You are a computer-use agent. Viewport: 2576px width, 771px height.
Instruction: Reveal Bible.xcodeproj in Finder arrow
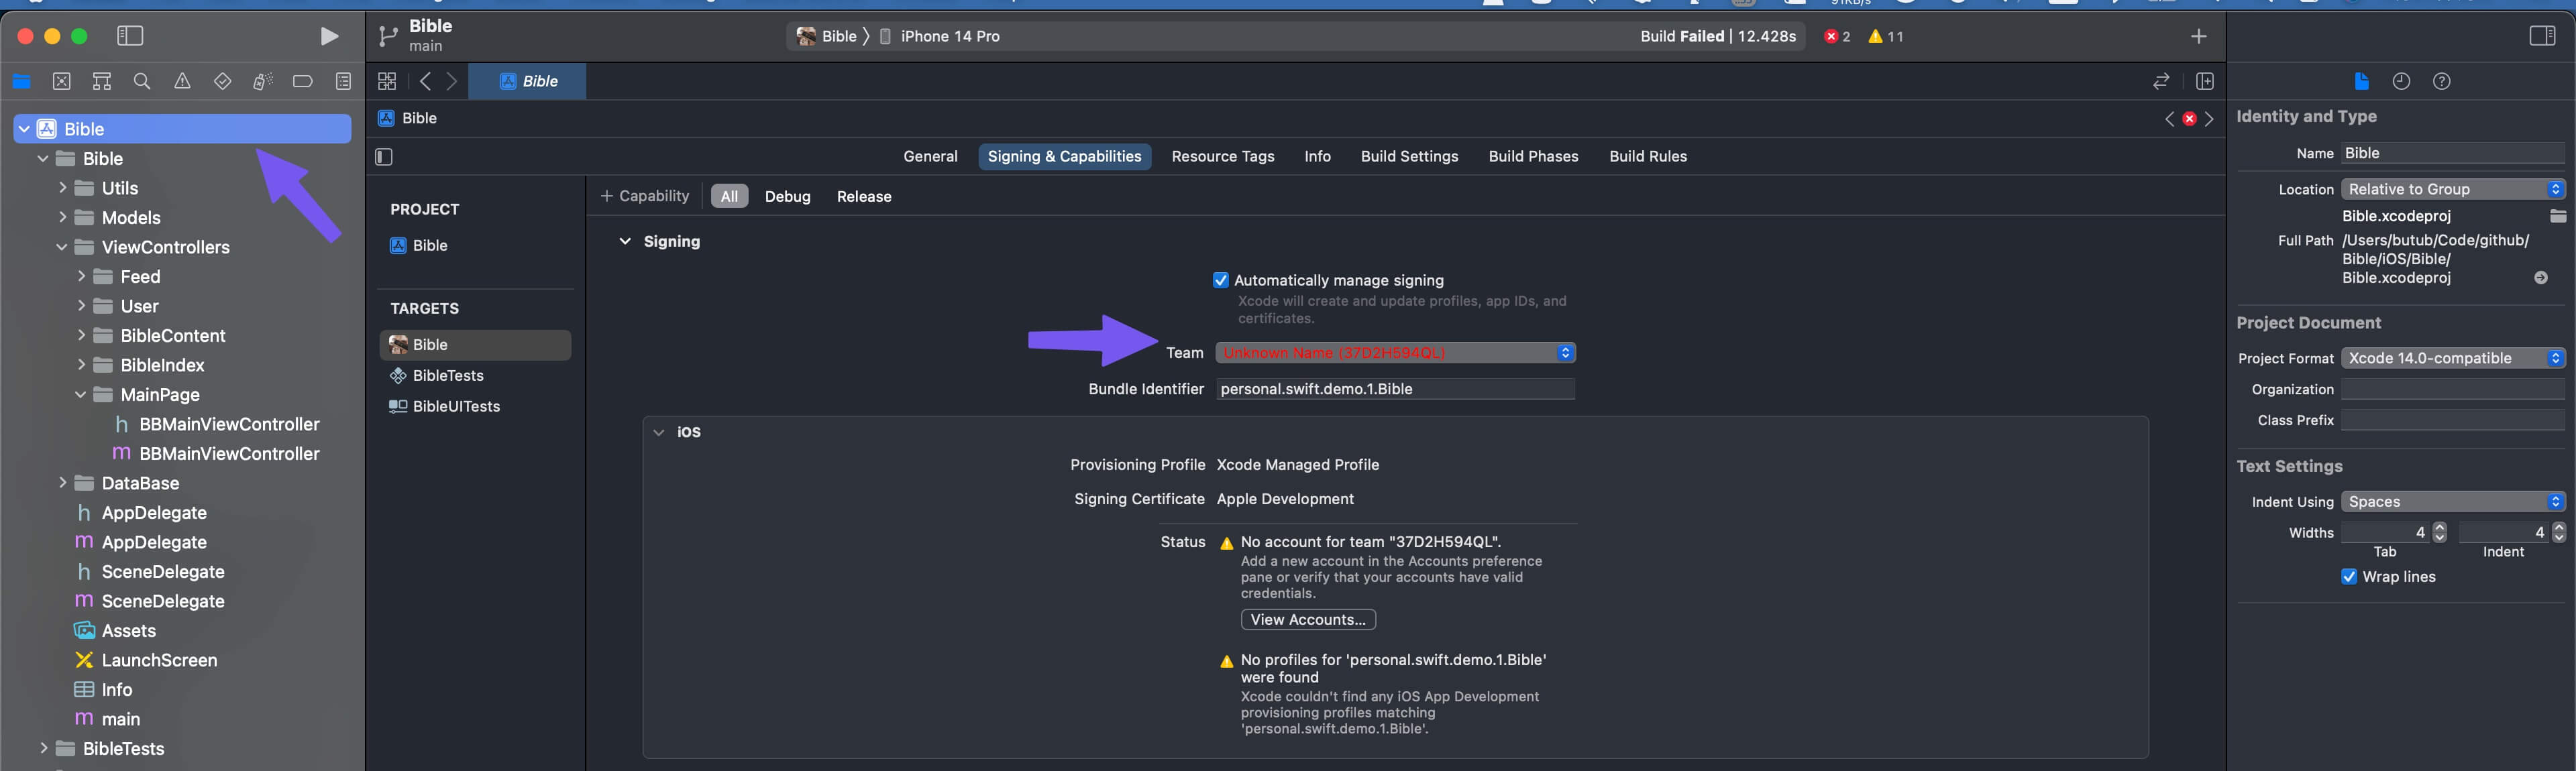(2541, 278)
